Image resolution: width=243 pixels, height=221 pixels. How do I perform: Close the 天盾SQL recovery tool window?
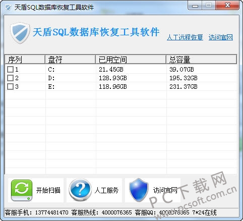click(227, 6)
